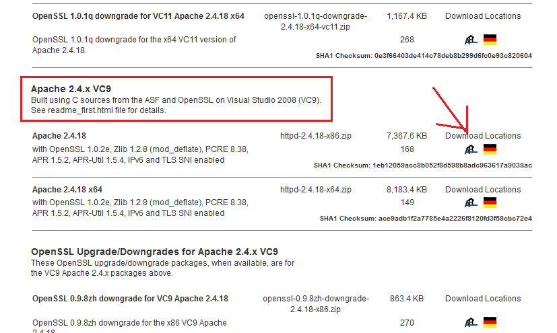This screenshot has width=557, height=333.
Task: Click OpenSSL 0.9.8zh downgrade for VC9 title
Action: click(130, 299)
